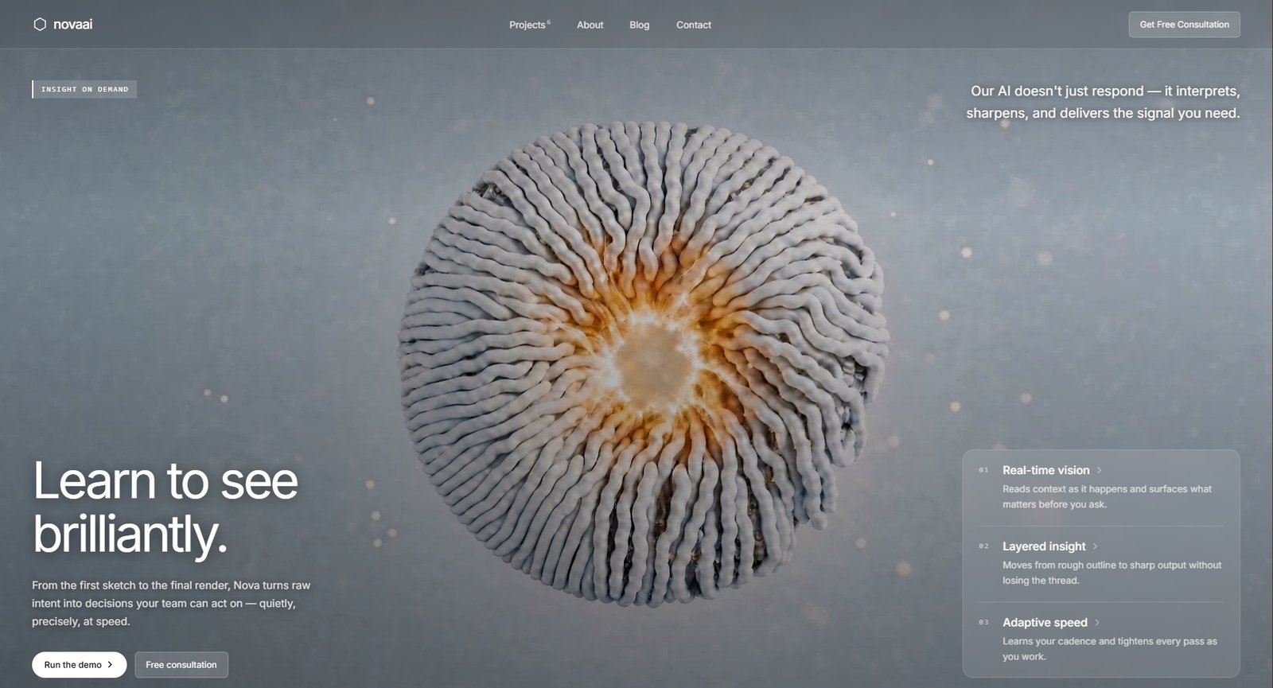
Task: Navigate to Contact
Action: tap(694, 25)
